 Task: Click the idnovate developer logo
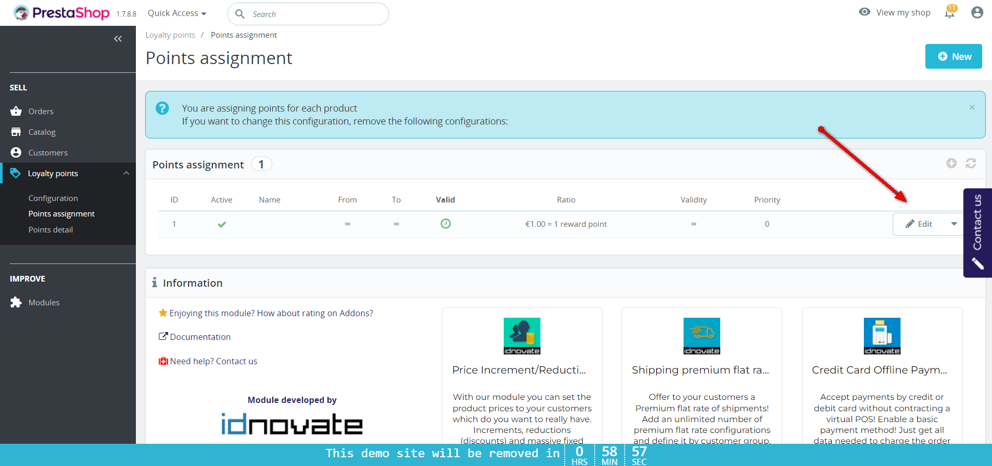(292, 424)
